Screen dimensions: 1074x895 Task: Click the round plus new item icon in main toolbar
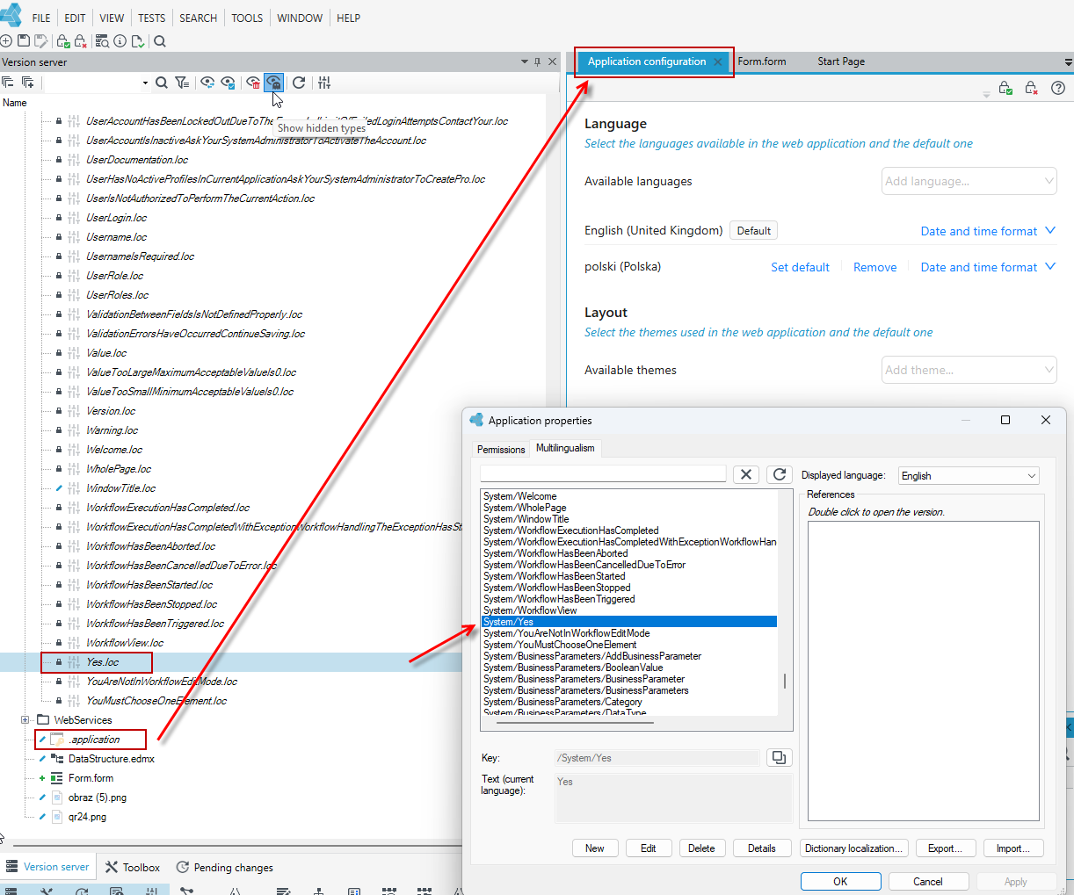click(6, 41)
